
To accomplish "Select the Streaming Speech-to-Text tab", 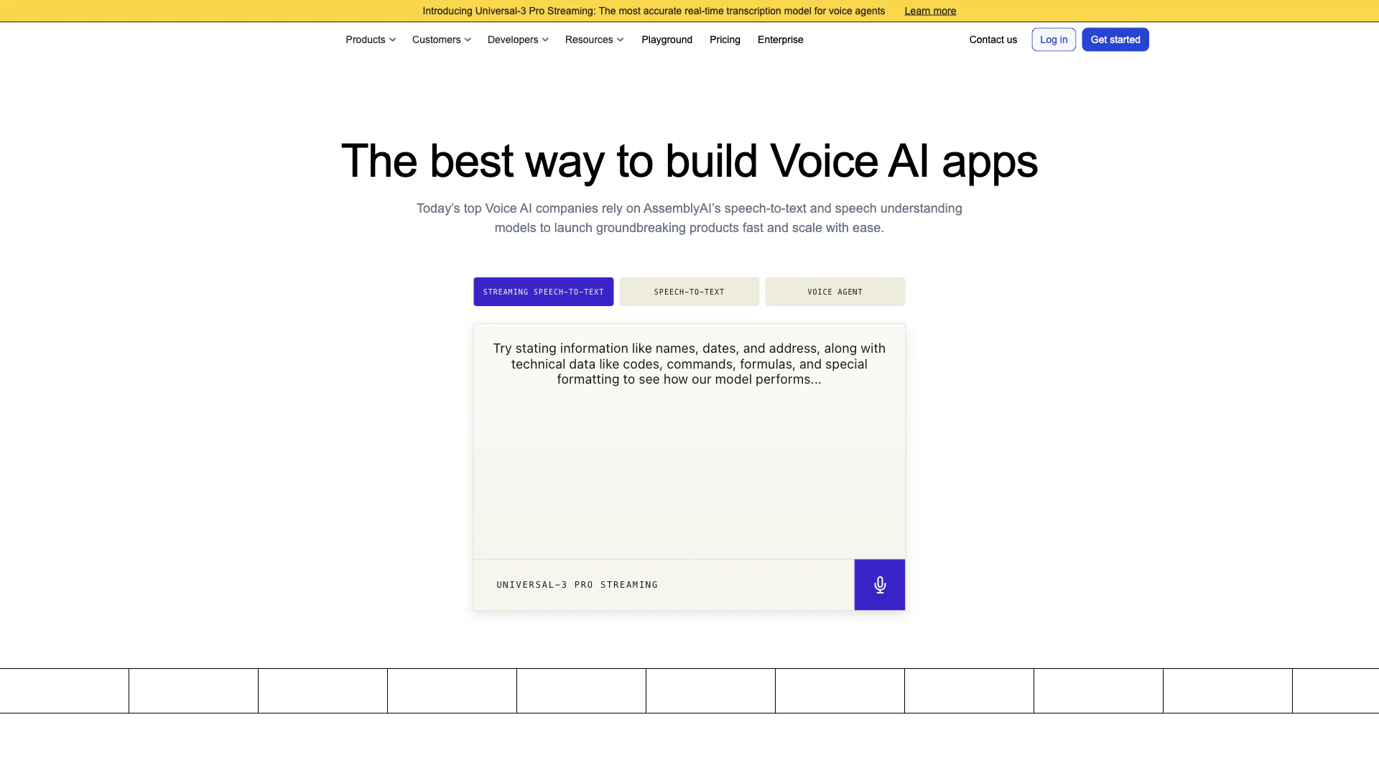I will [x=543, y=292].
